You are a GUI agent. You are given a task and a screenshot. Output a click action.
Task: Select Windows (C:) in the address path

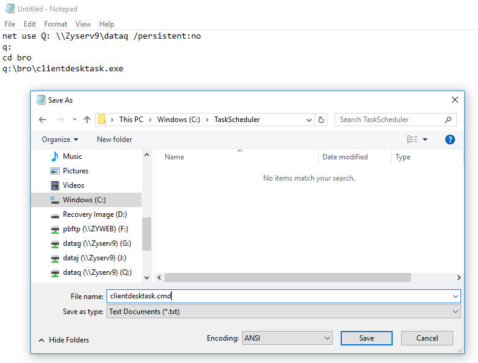click(178, 120)
